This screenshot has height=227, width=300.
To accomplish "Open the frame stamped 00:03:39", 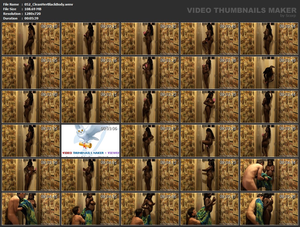I will [269, 141].
